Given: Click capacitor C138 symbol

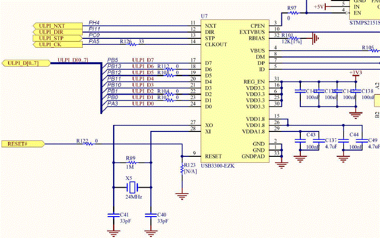Looking at the screenshot, I should coord(356,91).
